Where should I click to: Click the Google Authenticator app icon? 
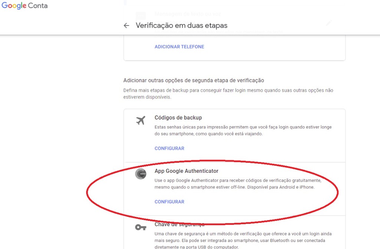coord(141,174)
